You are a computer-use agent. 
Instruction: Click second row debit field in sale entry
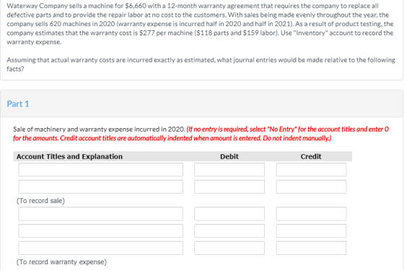coord(229,186)
